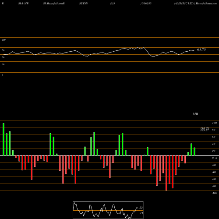This screenshot has width=219, height=219.
Task: Click the MR axis label '-60'
Action: [214, 179]
